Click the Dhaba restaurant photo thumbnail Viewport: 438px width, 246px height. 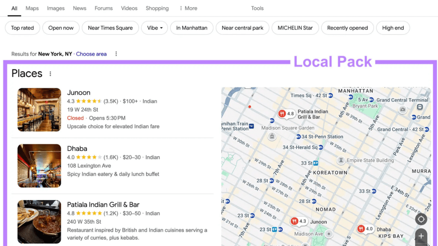pyautogui.click(x=39, y=166)
